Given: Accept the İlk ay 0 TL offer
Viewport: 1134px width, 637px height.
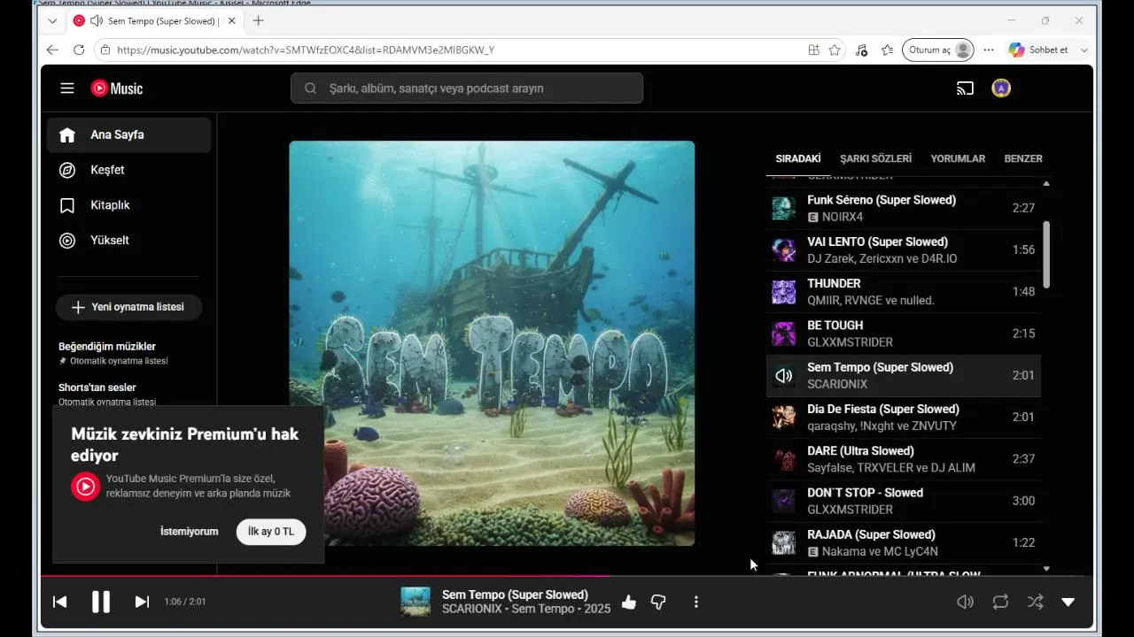Looking at the screenshot, I should 271,532.
